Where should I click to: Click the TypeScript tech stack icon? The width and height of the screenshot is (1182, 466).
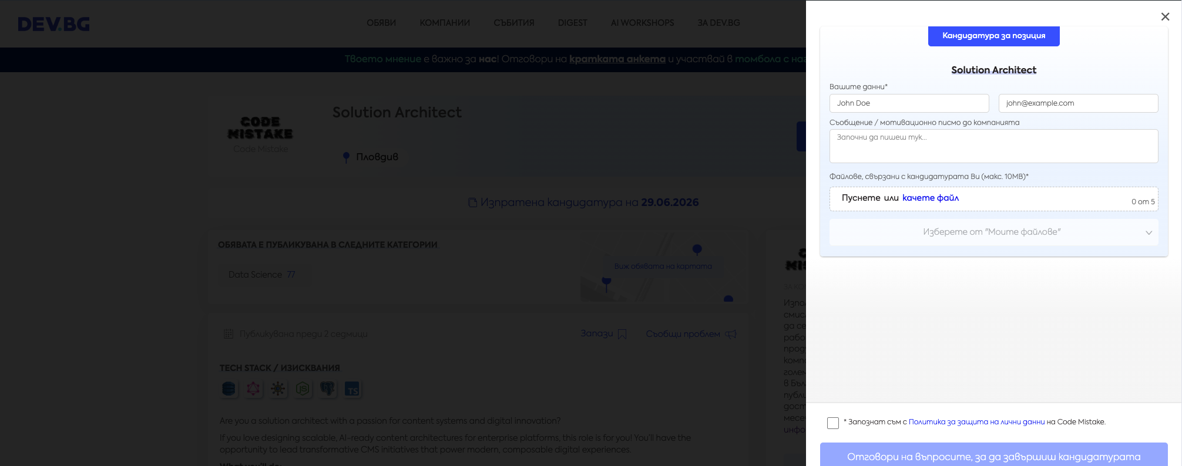(352, 389)
